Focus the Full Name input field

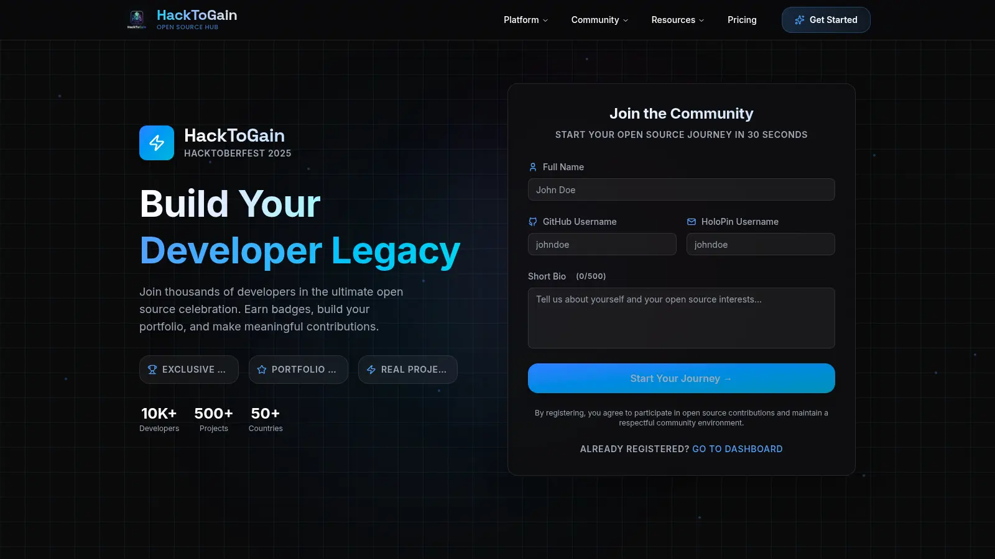coord(682,189)
